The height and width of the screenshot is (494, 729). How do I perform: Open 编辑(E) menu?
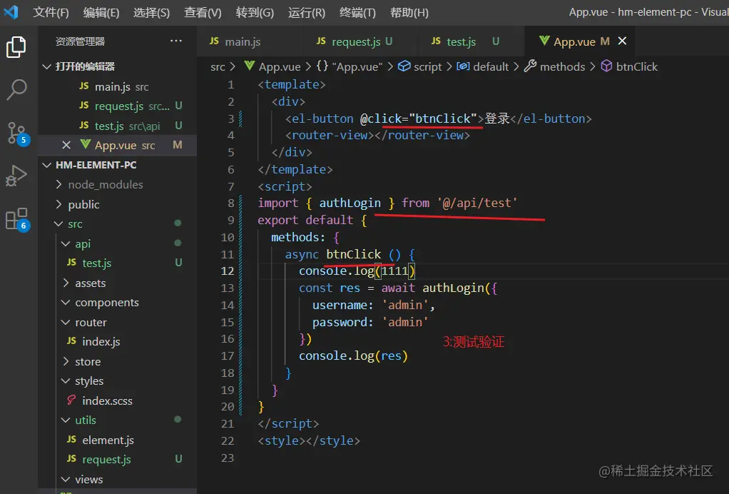[x=101, y=13]
